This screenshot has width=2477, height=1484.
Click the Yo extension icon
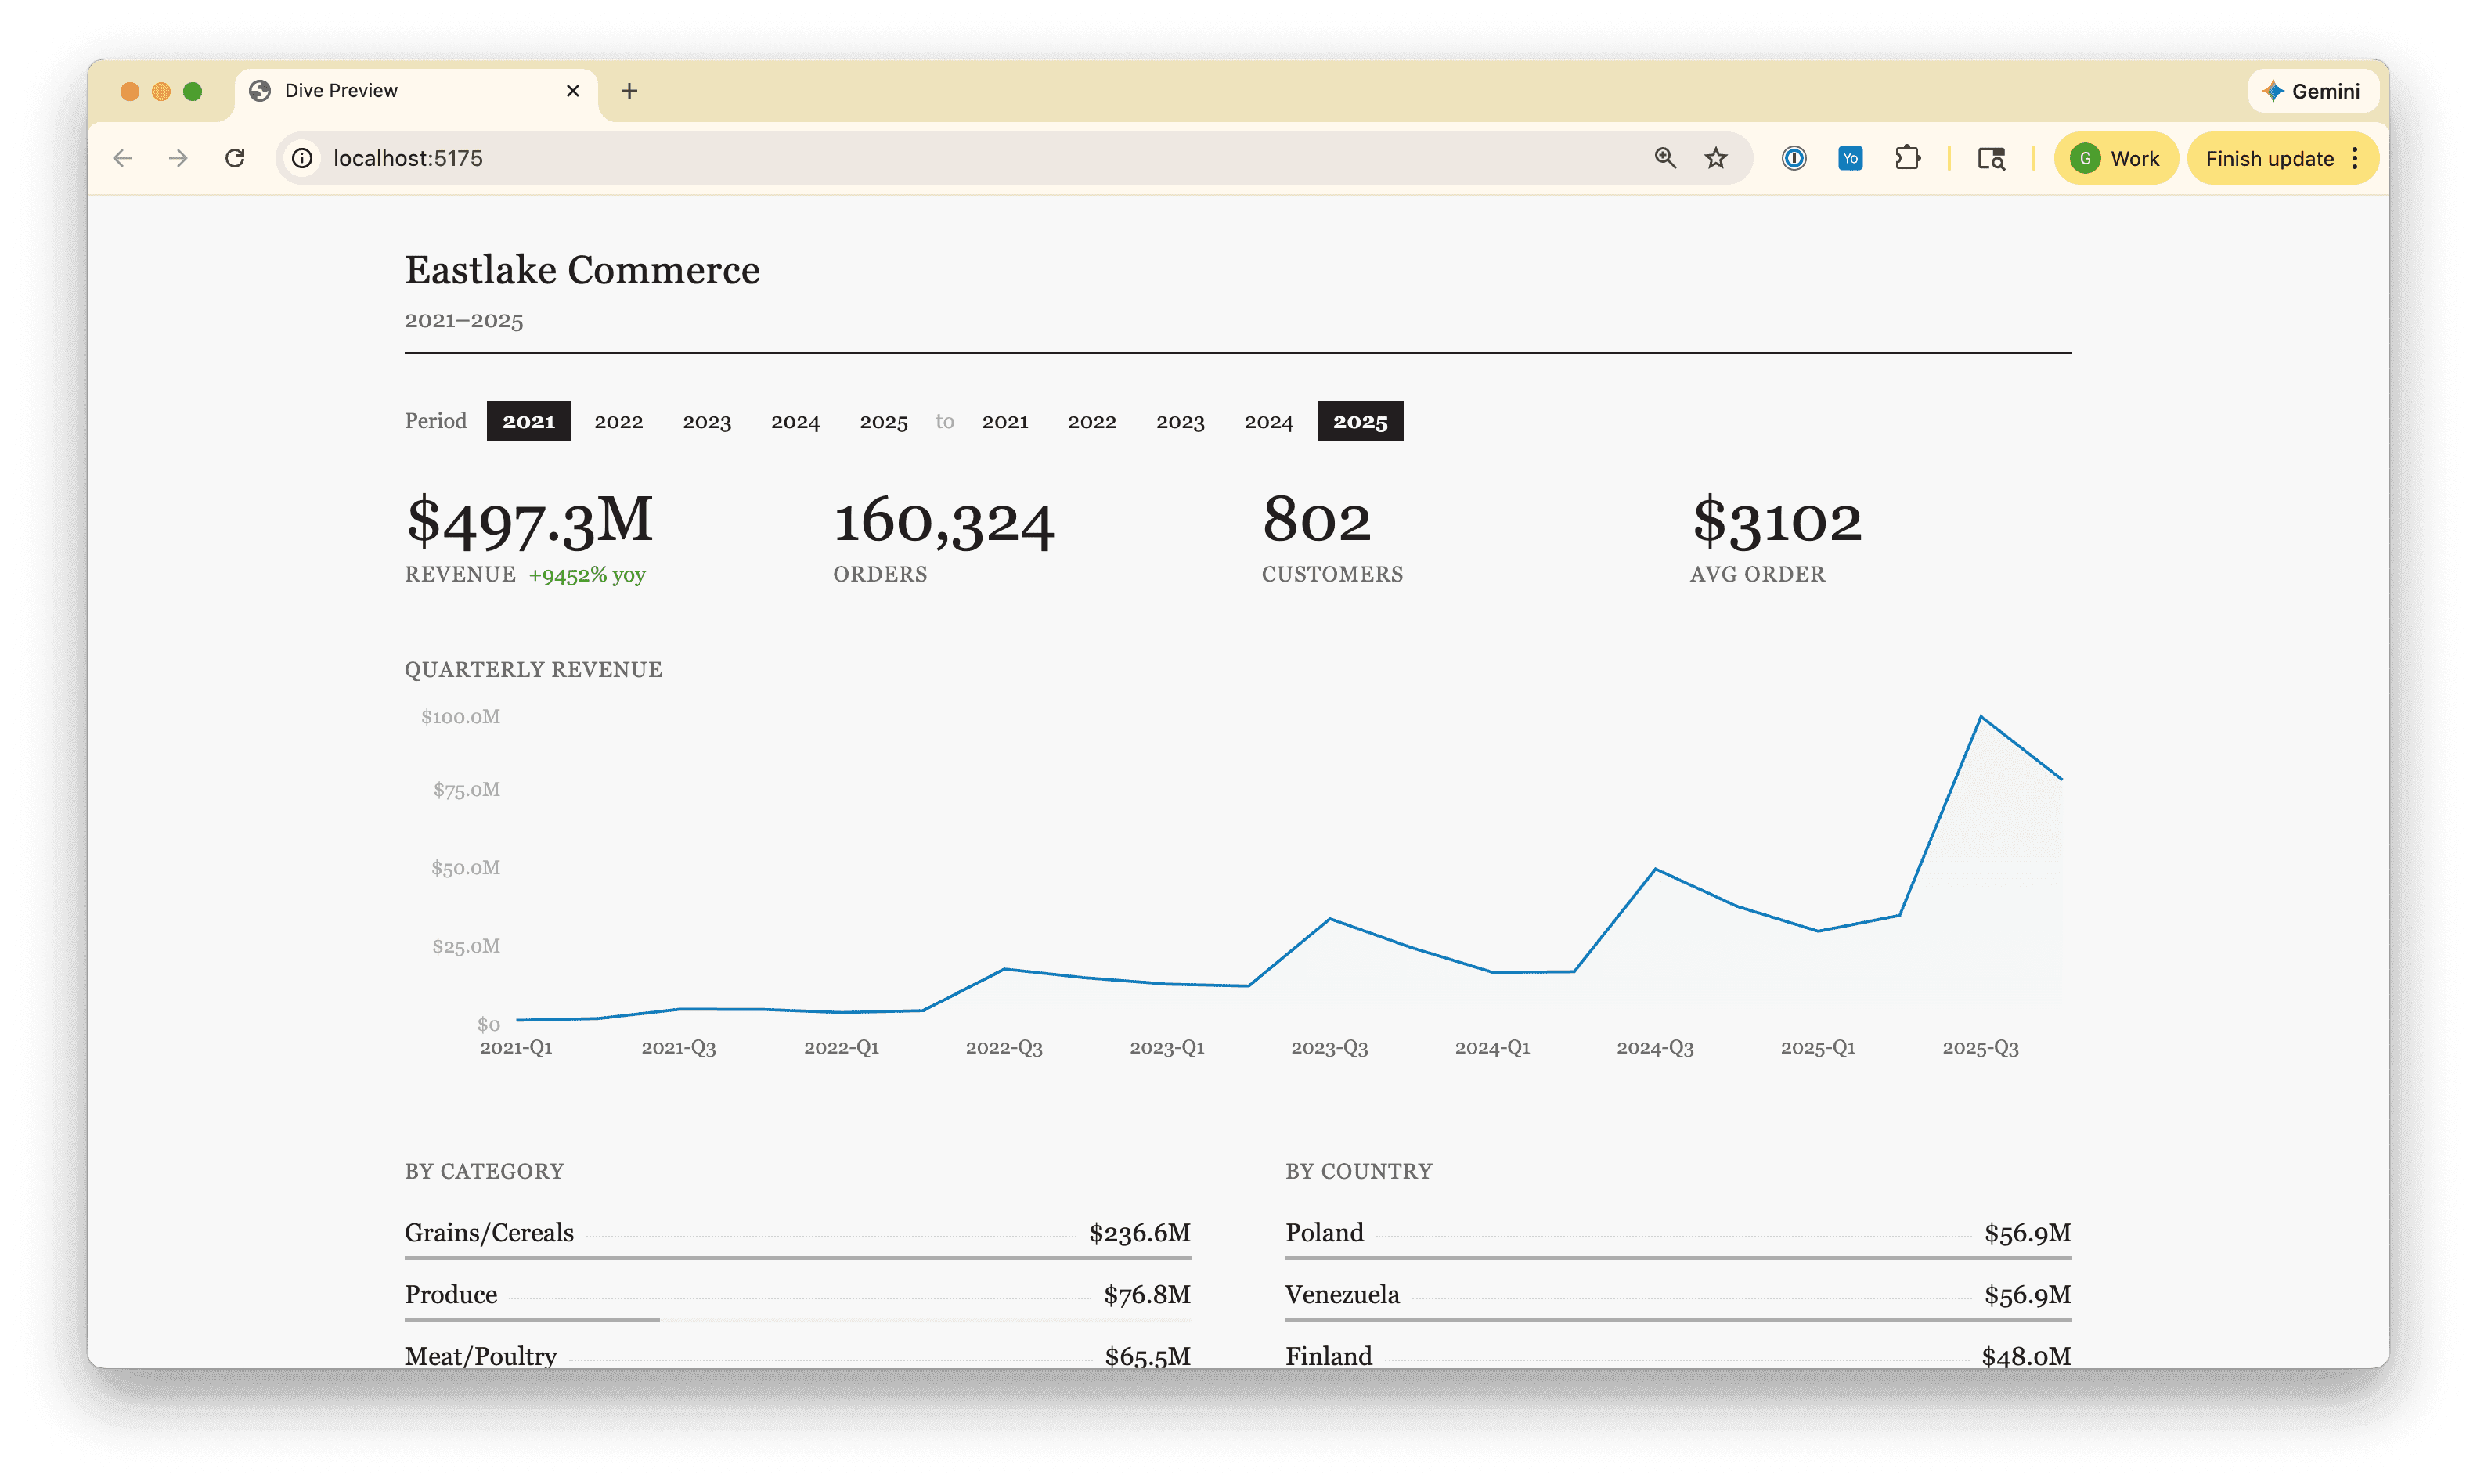coord(1849,158)
